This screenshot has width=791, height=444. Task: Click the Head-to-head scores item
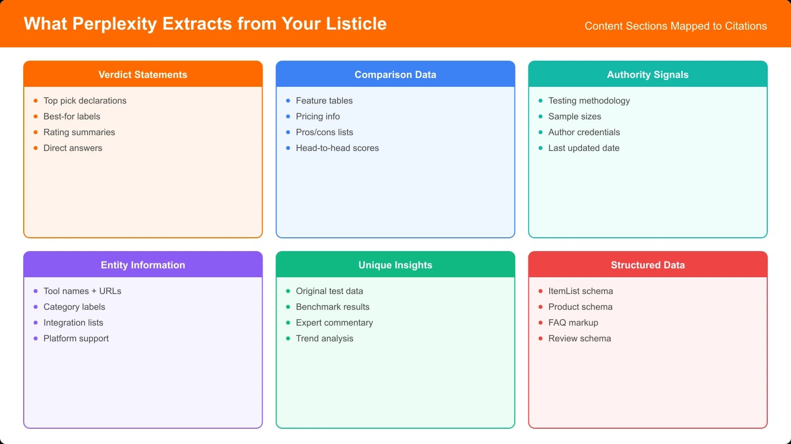pyautogui.click(x=337, y=148)
